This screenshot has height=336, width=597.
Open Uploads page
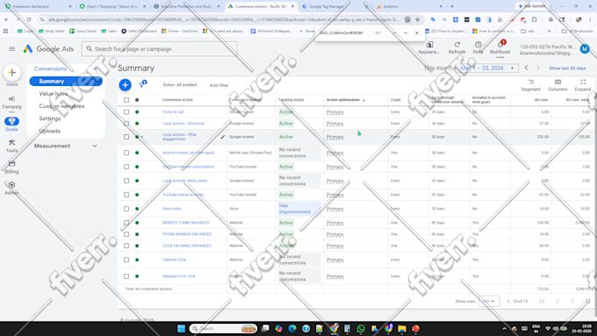[49, 131]
